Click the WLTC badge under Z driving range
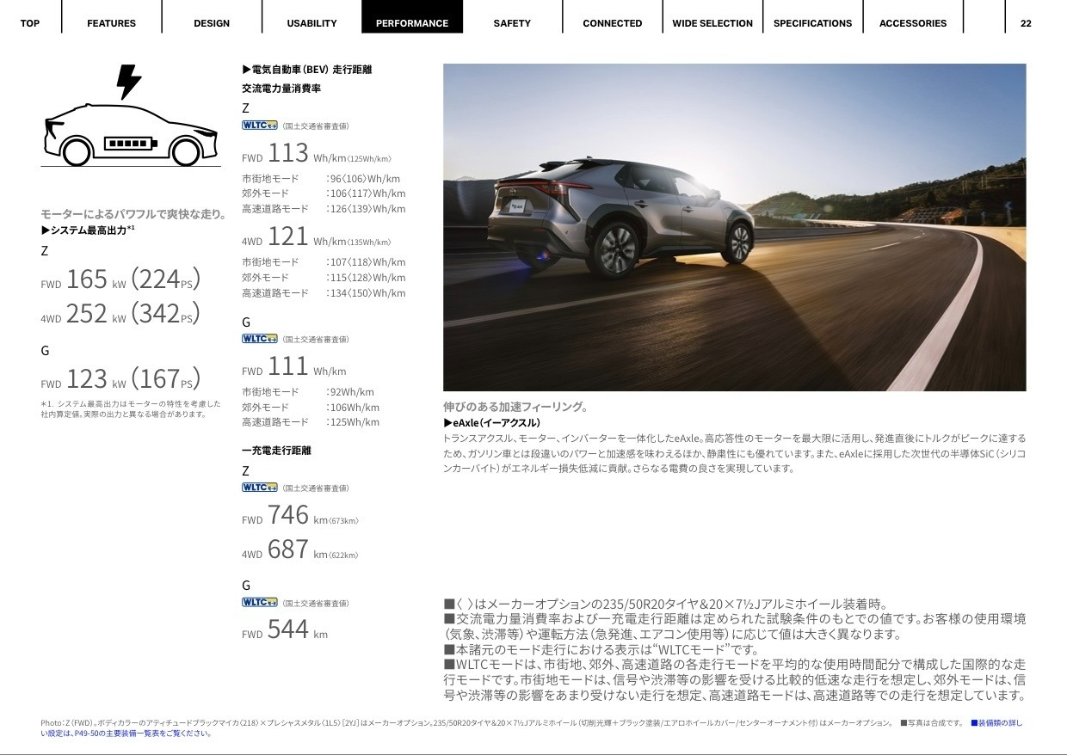1067x755 pixels. (x=259, y=488)
